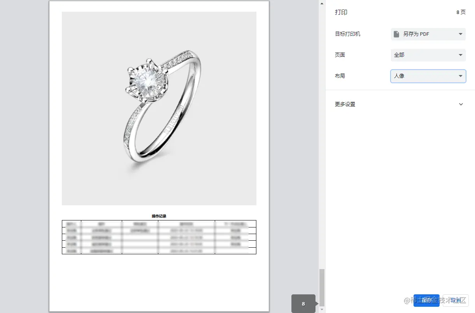This screenshot has height=313, width=475.
Task: Click the PDF document icon in destination field
Action: [396, 34]
